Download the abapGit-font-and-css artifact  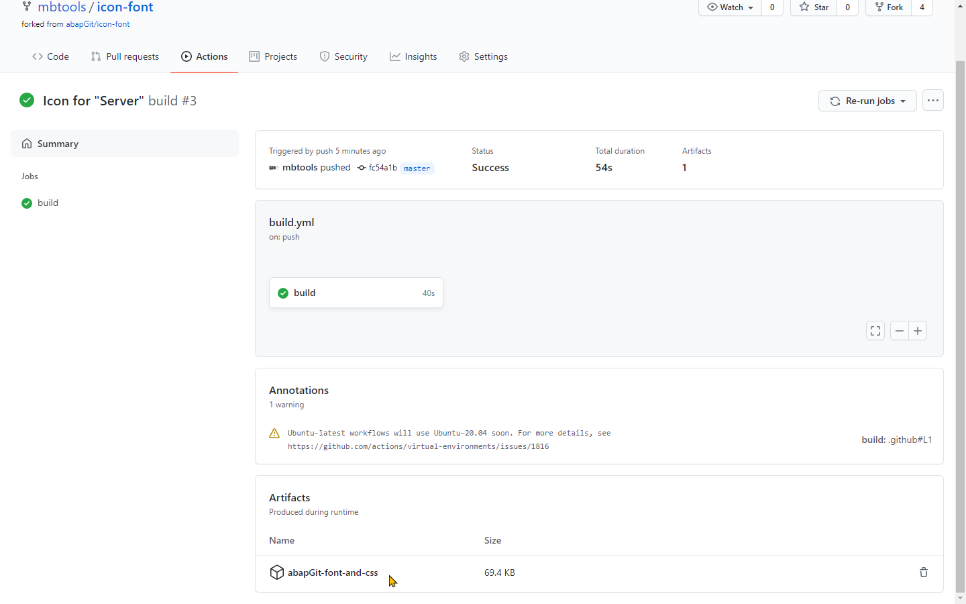pos(333,572)
